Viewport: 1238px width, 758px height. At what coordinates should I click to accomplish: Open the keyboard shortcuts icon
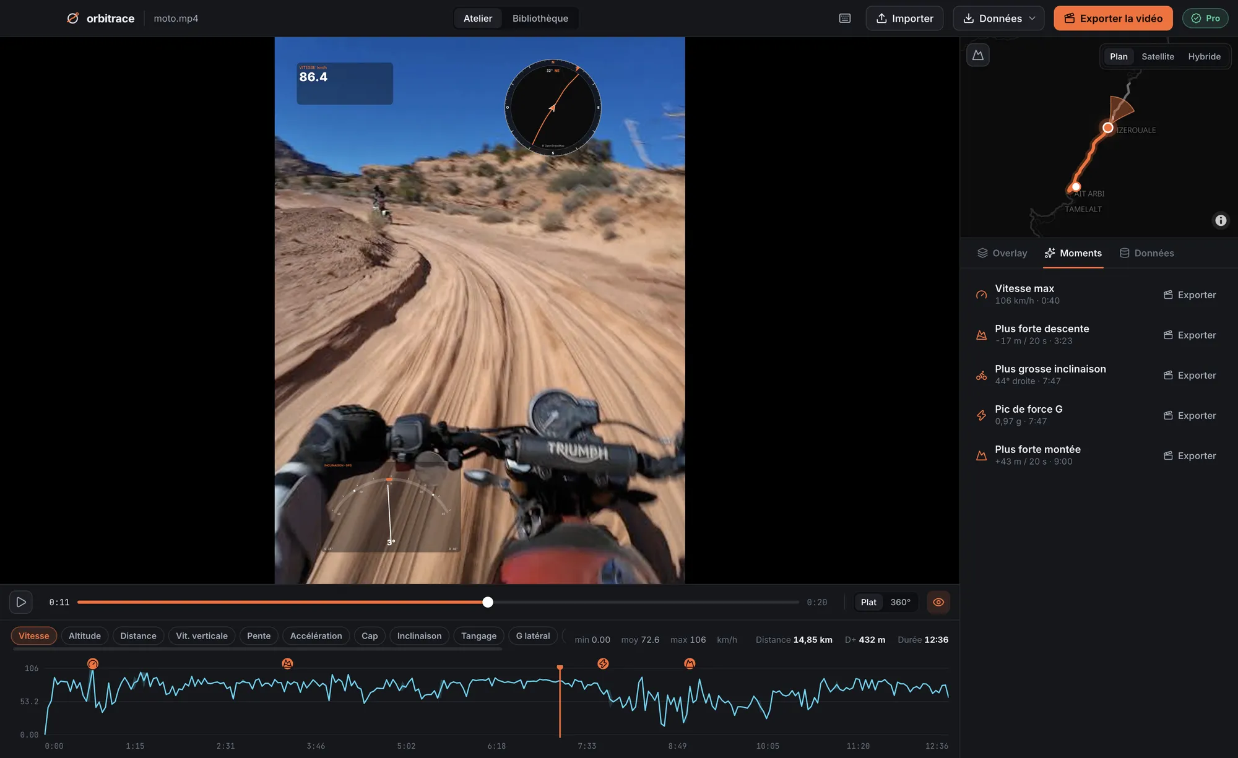click(x=845, y=18)
